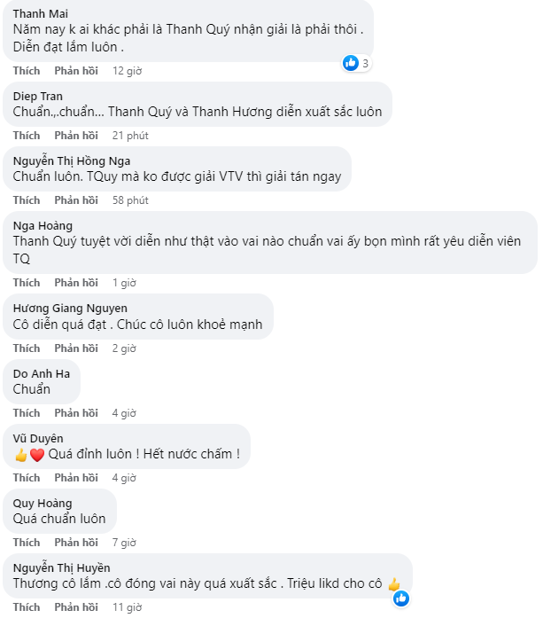This screenshot has width=543, height=618.
Task: Open Diep Tran's profile name link
Action: pyautogui.click(x=38, y=96)
